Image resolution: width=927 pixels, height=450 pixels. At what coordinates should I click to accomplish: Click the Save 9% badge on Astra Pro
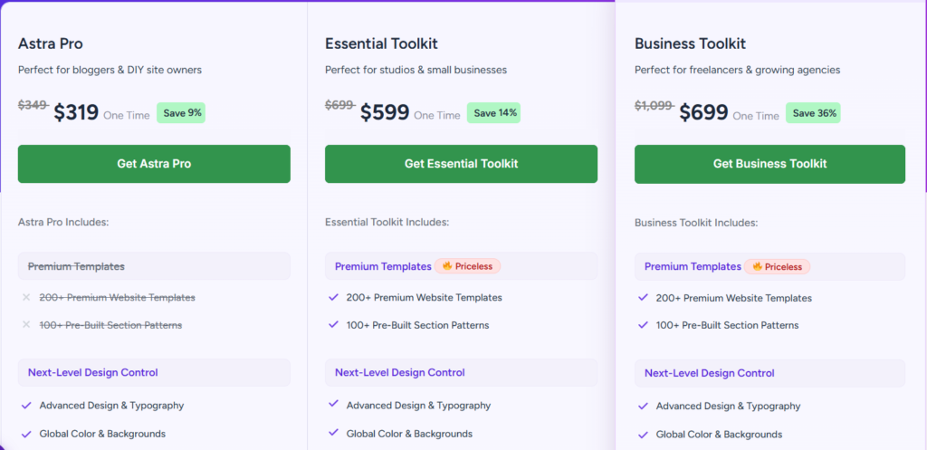pos(181,113)
